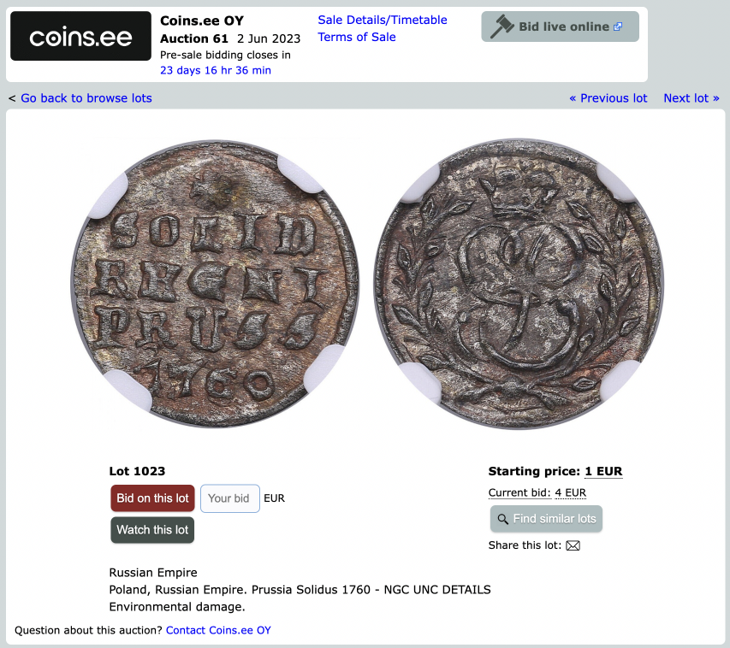Click the external link icon beside Bid live online
Image resolution: width=730 pixels, height=648 pixels.
click(x=618, y=27)
